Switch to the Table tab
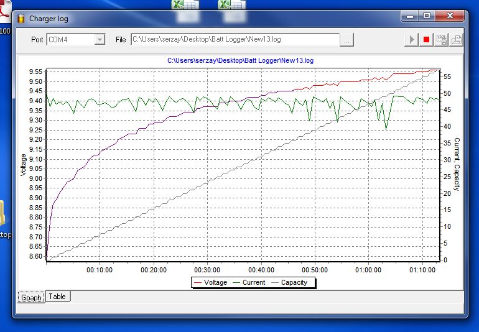479x332 pixels. tap(57, 297)
